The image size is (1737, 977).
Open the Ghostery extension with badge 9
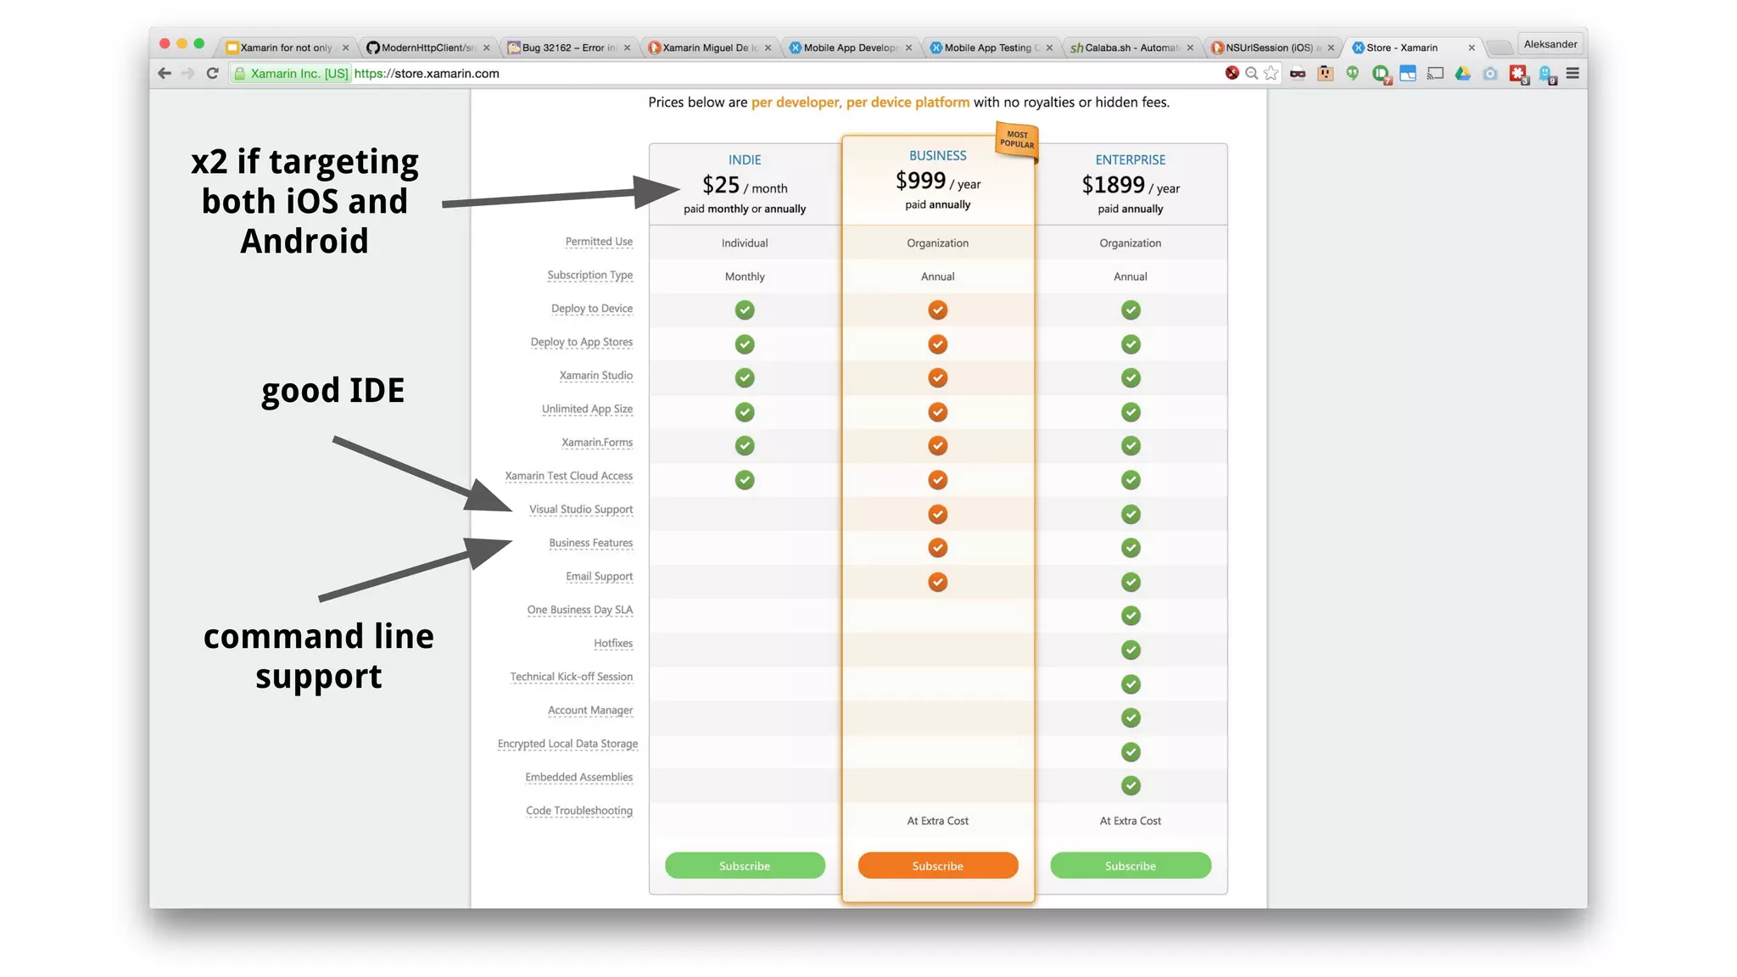pos(1545,74)
